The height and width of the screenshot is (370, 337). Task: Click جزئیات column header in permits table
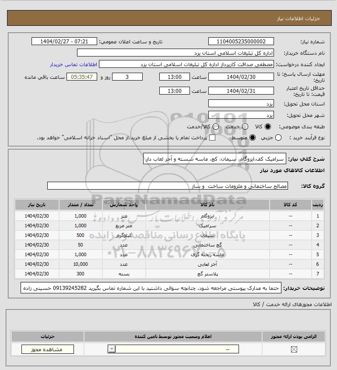(48, 336)
